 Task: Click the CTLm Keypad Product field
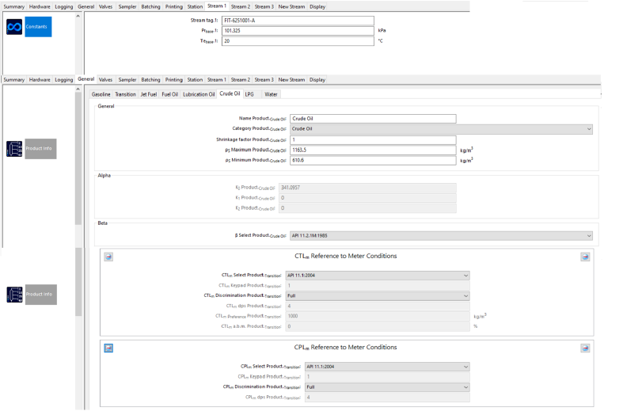[x=378, y=285]
